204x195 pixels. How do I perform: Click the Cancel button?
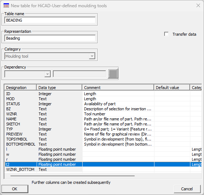(x=187, y=189)
